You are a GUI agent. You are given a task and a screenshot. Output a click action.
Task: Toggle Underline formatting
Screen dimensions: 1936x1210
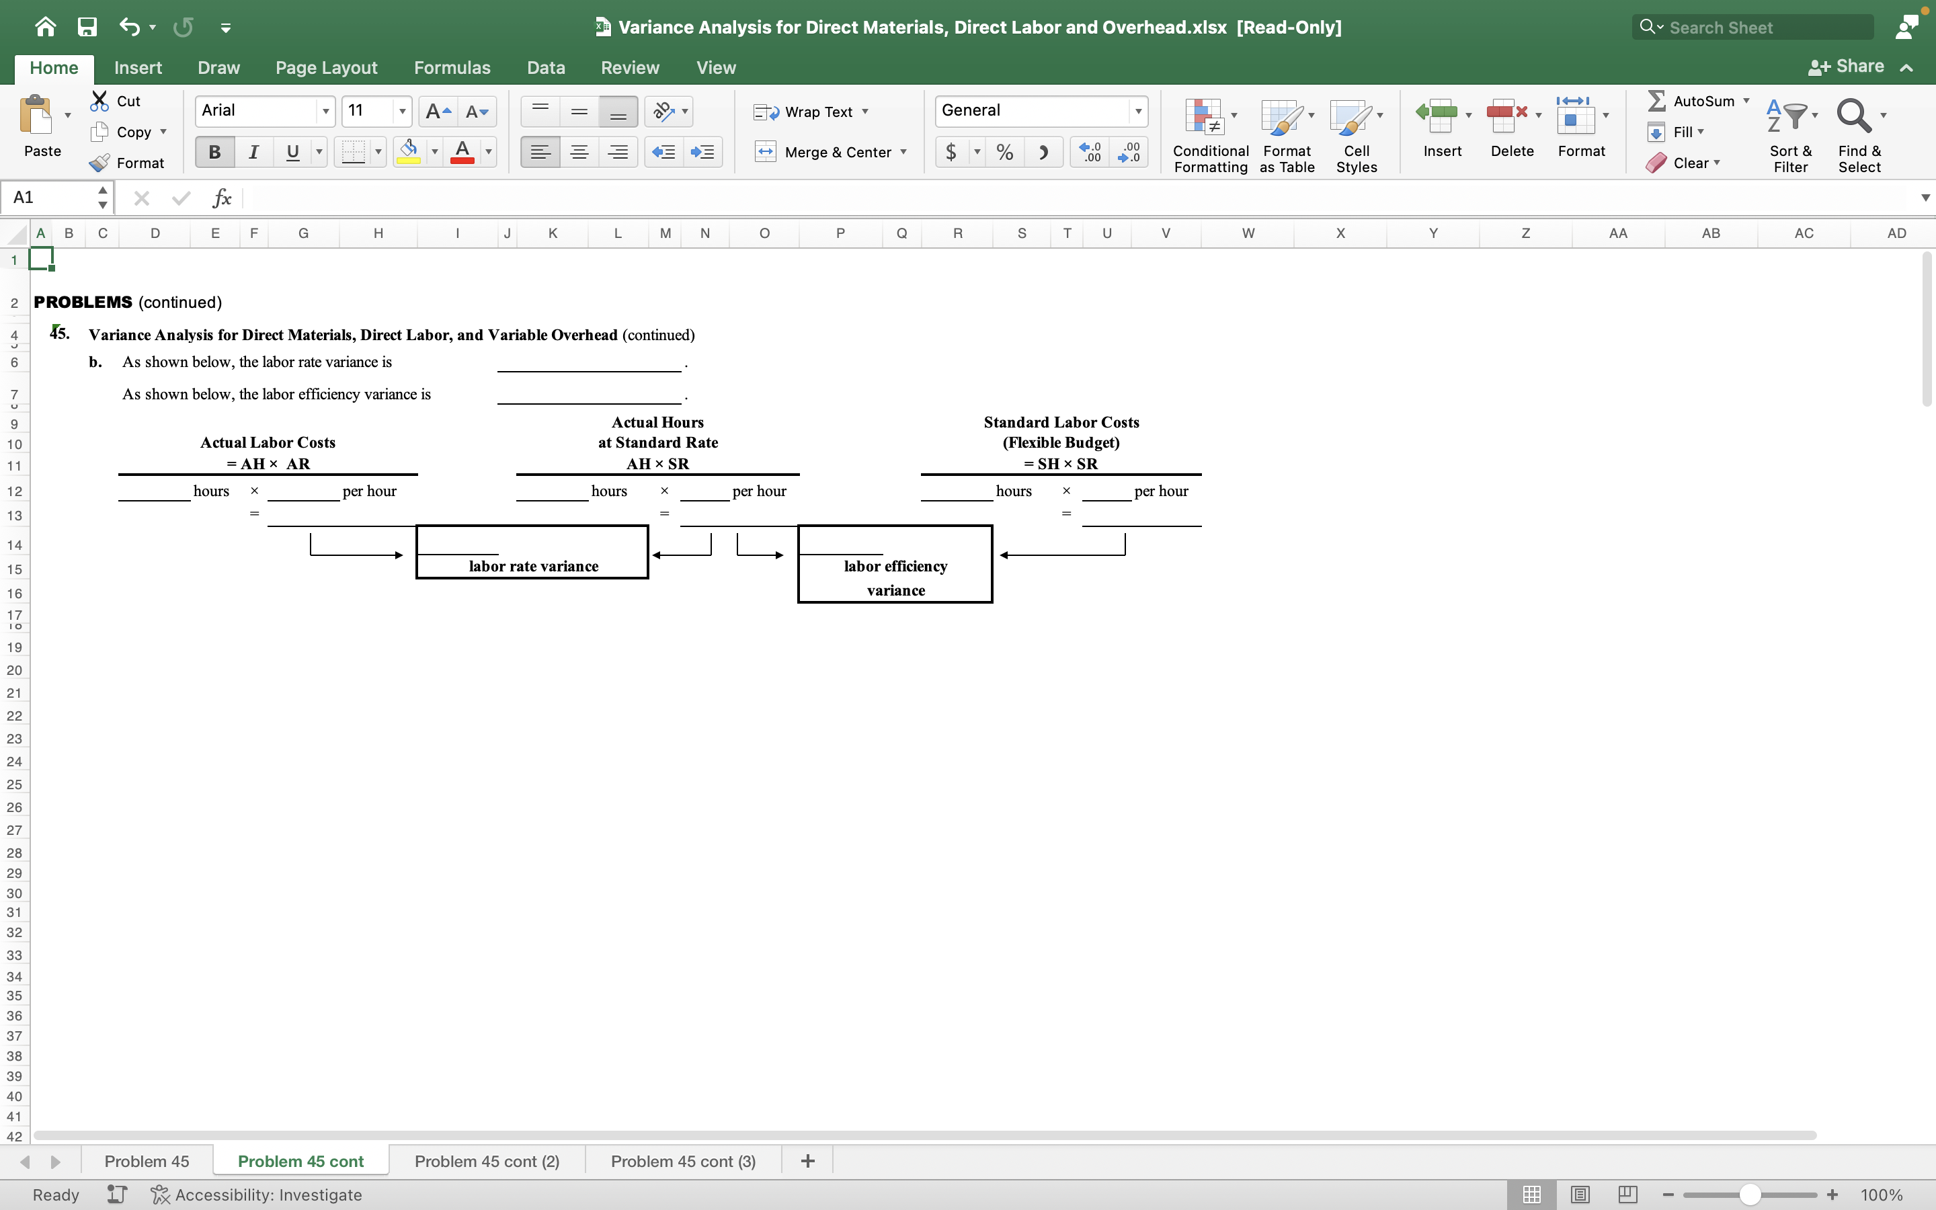coord(293,151)
